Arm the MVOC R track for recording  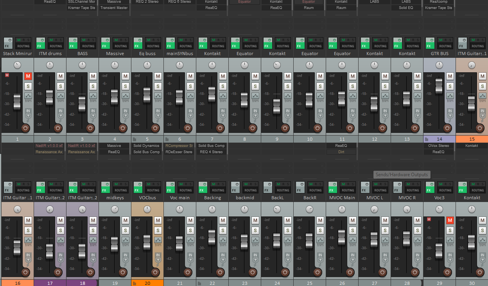pos(415,272)
